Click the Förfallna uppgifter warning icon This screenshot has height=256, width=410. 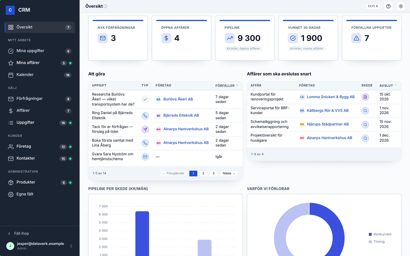[x=356, y=38]
